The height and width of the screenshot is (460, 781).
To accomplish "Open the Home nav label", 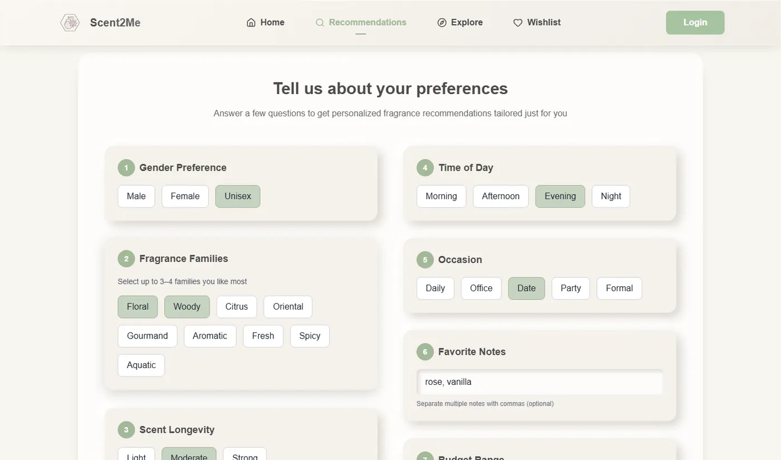I will [272, 22].
